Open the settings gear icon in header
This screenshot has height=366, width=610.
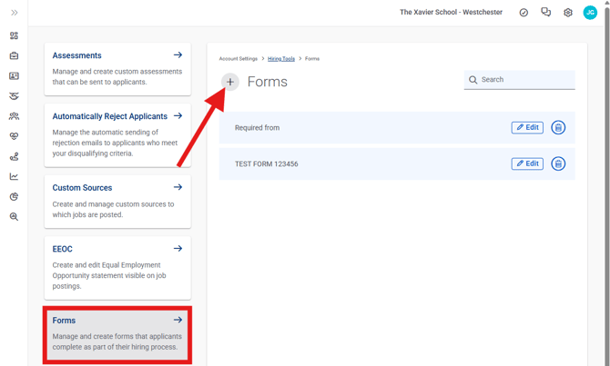568,13
